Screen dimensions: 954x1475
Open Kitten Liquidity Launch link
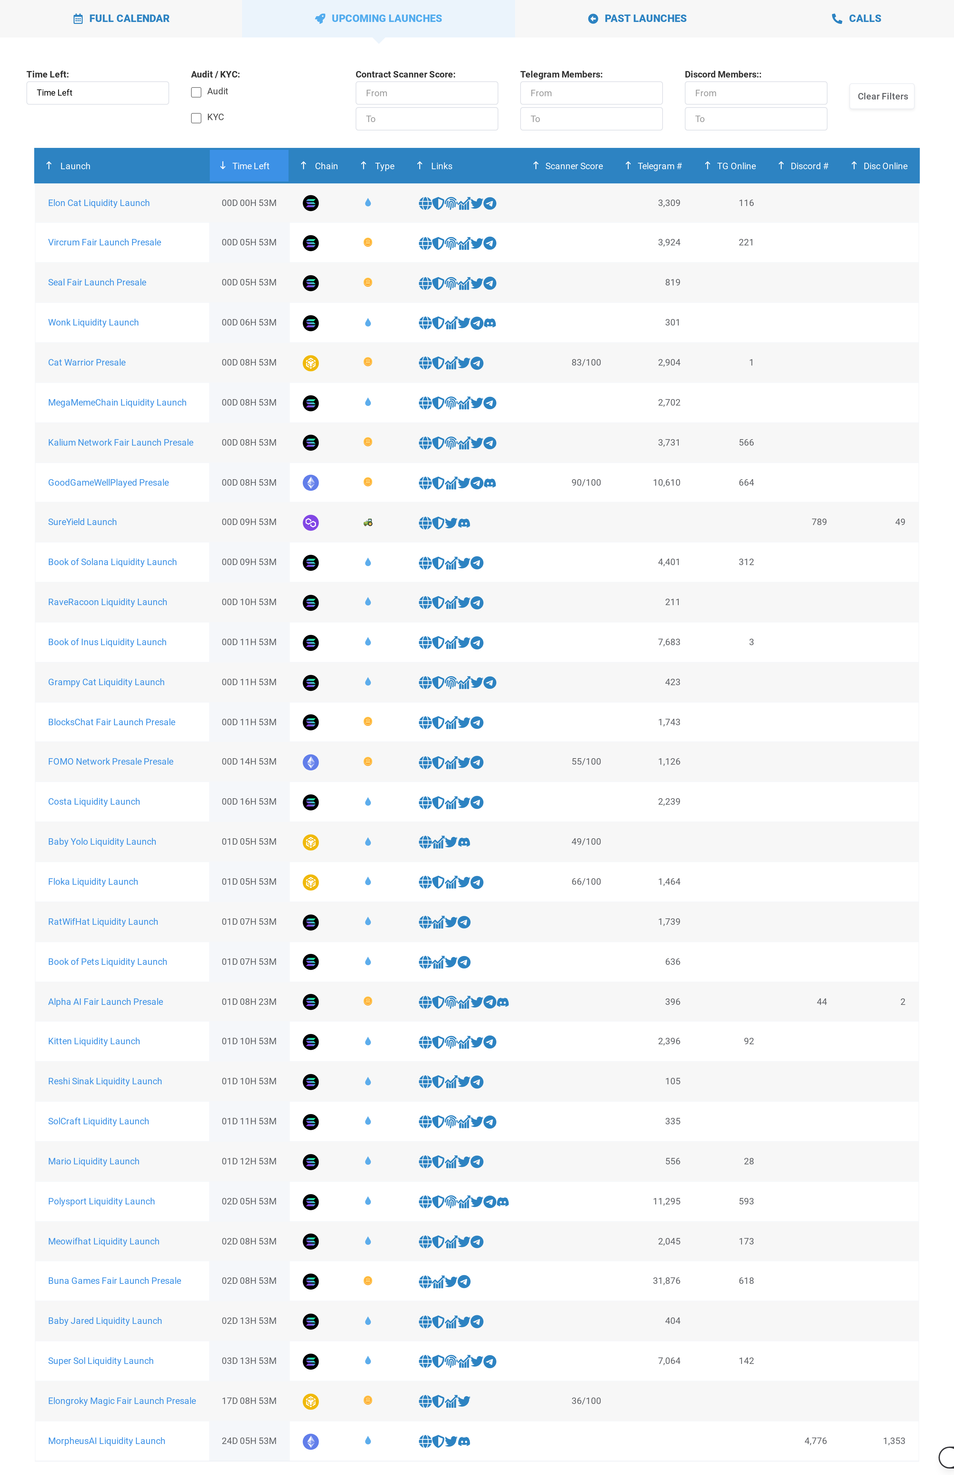(94, 1041)
